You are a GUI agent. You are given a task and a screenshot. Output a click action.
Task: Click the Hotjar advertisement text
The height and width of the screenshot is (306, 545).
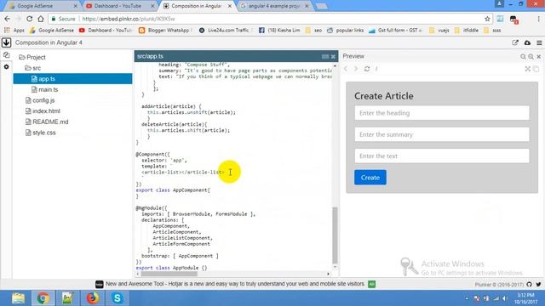coord(235,284)
